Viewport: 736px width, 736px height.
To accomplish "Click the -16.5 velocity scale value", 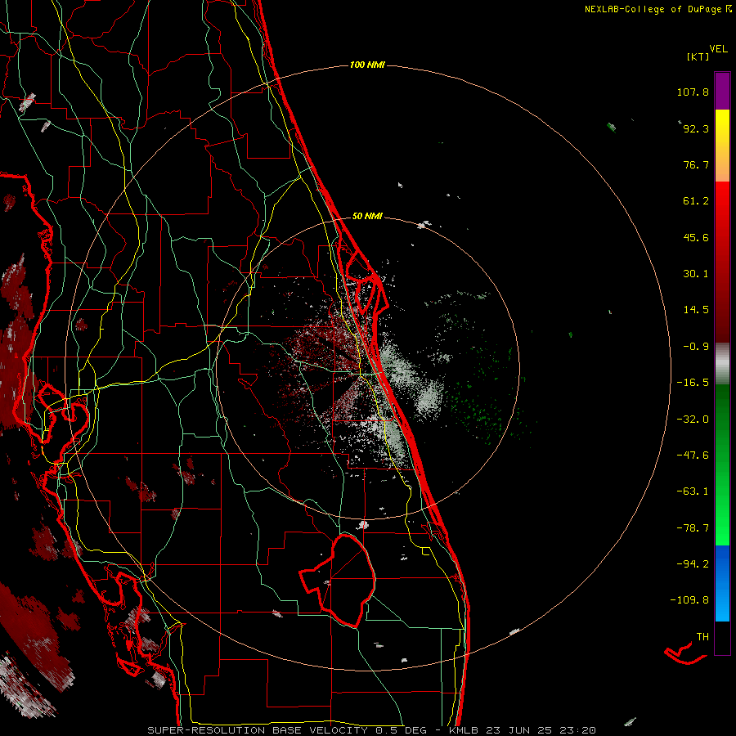I will (x=693, y=383).
